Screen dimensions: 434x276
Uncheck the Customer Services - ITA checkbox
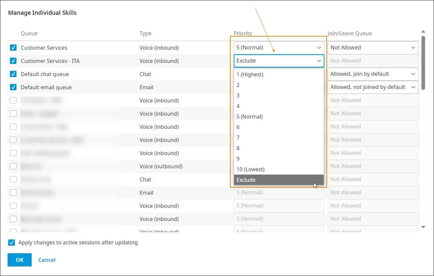(13, 61)
